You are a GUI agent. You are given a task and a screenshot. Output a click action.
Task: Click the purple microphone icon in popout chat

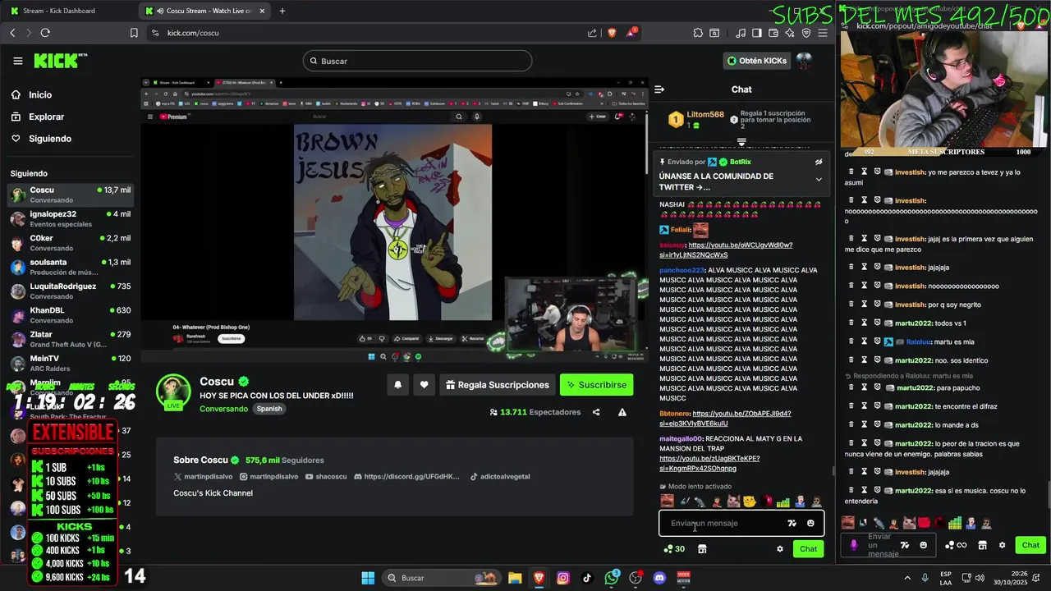(854, 545)
